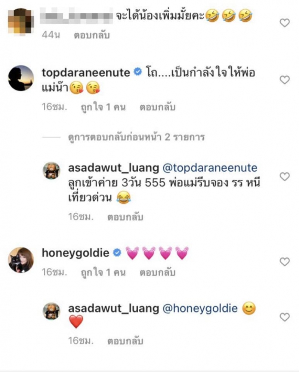
Task: Like the comment asking จะได้น้องเพิ่มมั้ยคะ
Action: click(284, 23)
